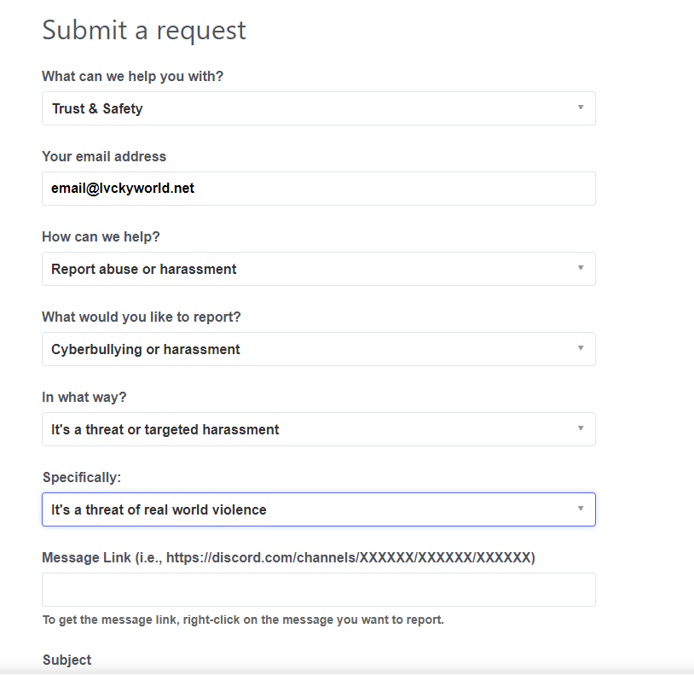Click the arrow on Cyberbullying or harassment field
The width and height of the screenshot is (694, 675).
[581, 348]
